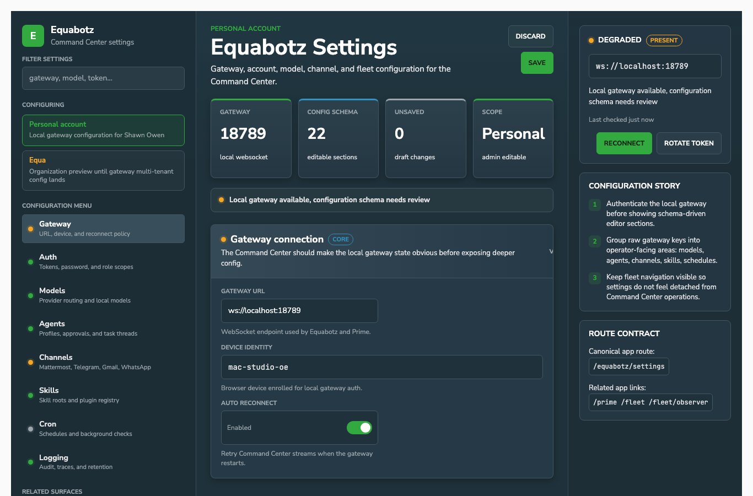Screen dimensions: 753x496
Task: Click the Scope Personal stat card
Action: coord(513,138)
